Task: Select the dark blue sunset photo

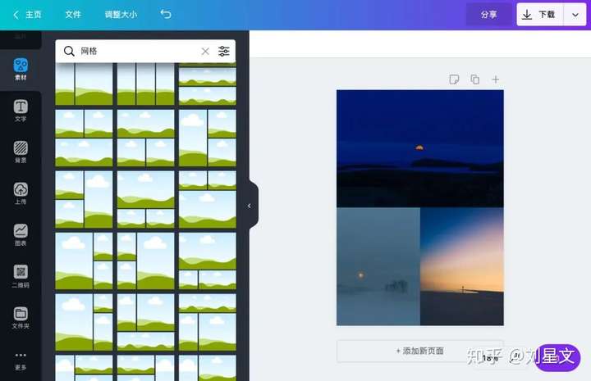Action: click(420, 148)
